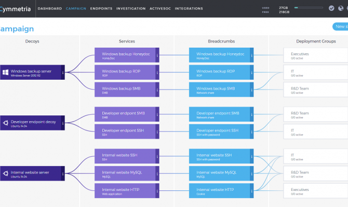Screen dimensions: 348x207
Task: Open options menu of Windows backup server decoy
Action: (x=63, y=72)
